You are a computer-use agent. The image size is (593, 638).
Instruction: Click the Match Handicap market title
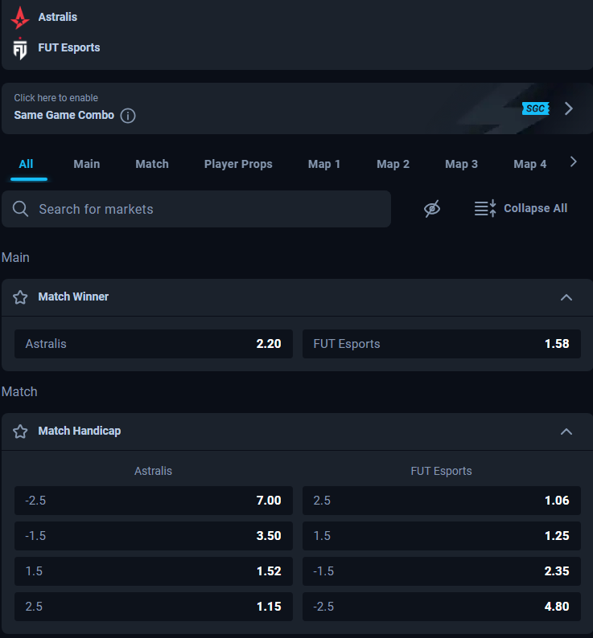[80, 431]
